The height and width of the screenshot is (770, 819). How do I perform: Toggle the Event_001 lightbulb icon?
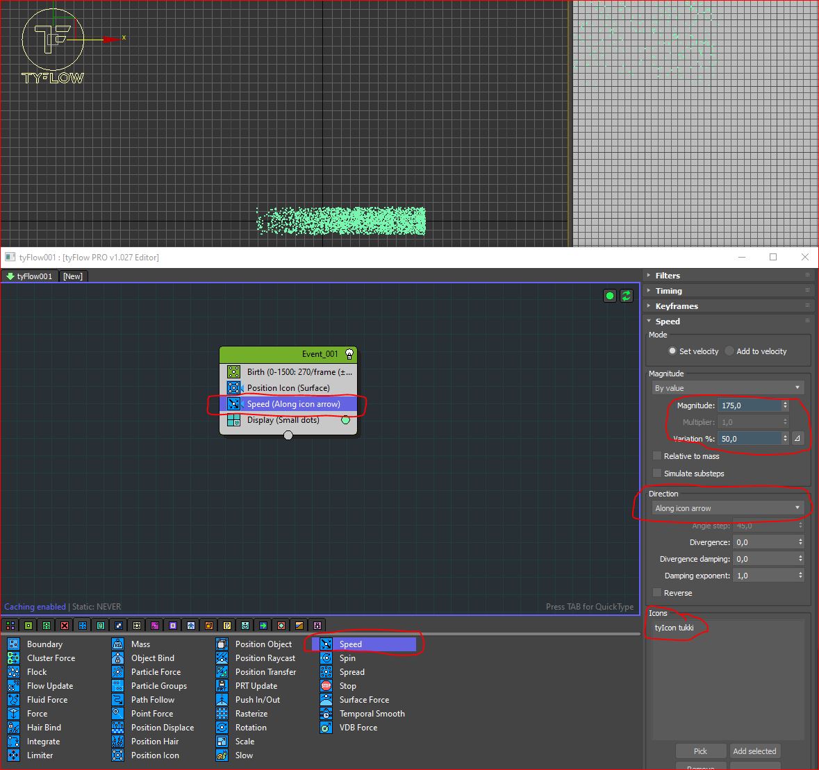click(x=349, y=354)
